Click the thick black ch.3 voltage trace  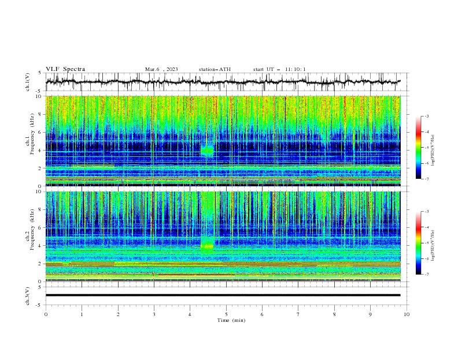click(223, 295)
